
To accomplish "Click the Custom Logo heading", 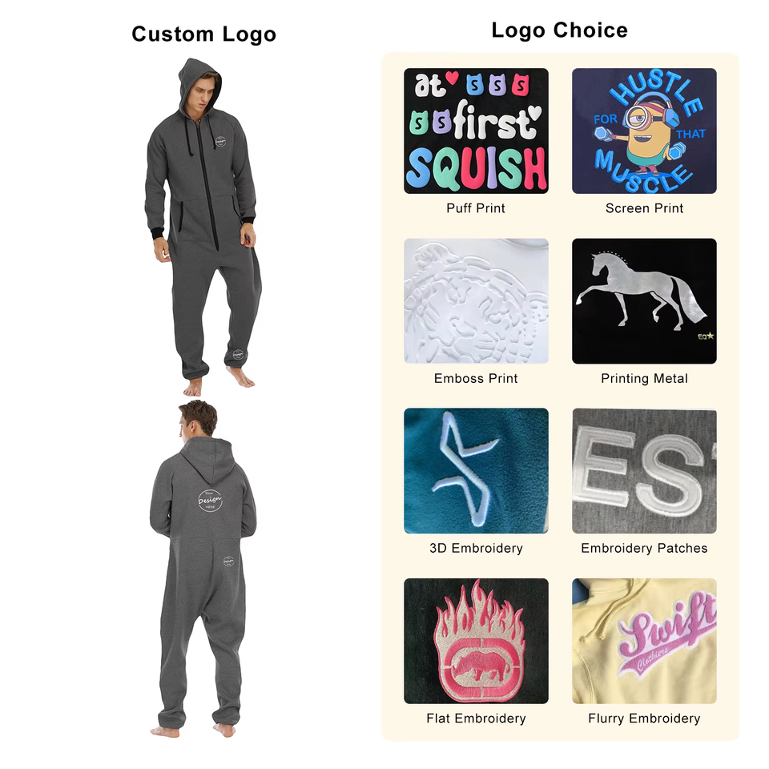I will coord(204,34).
